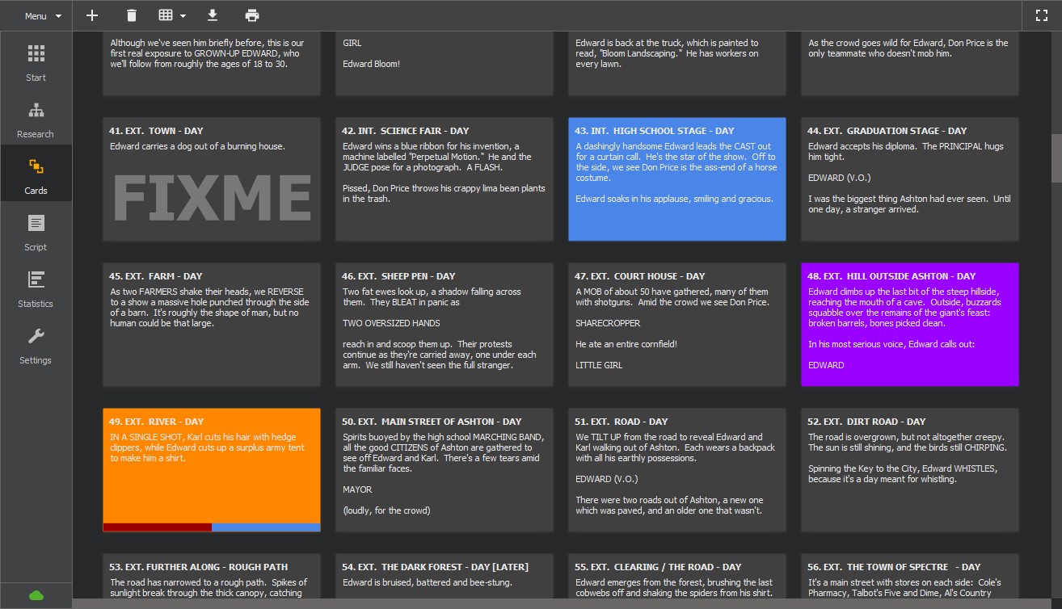Open the card grid layout dropdown

(172, 15)
